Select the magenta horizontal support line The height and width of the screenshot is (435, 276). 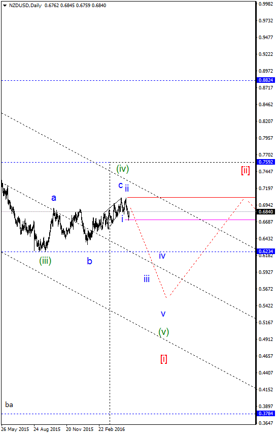[x=190, y=220]
